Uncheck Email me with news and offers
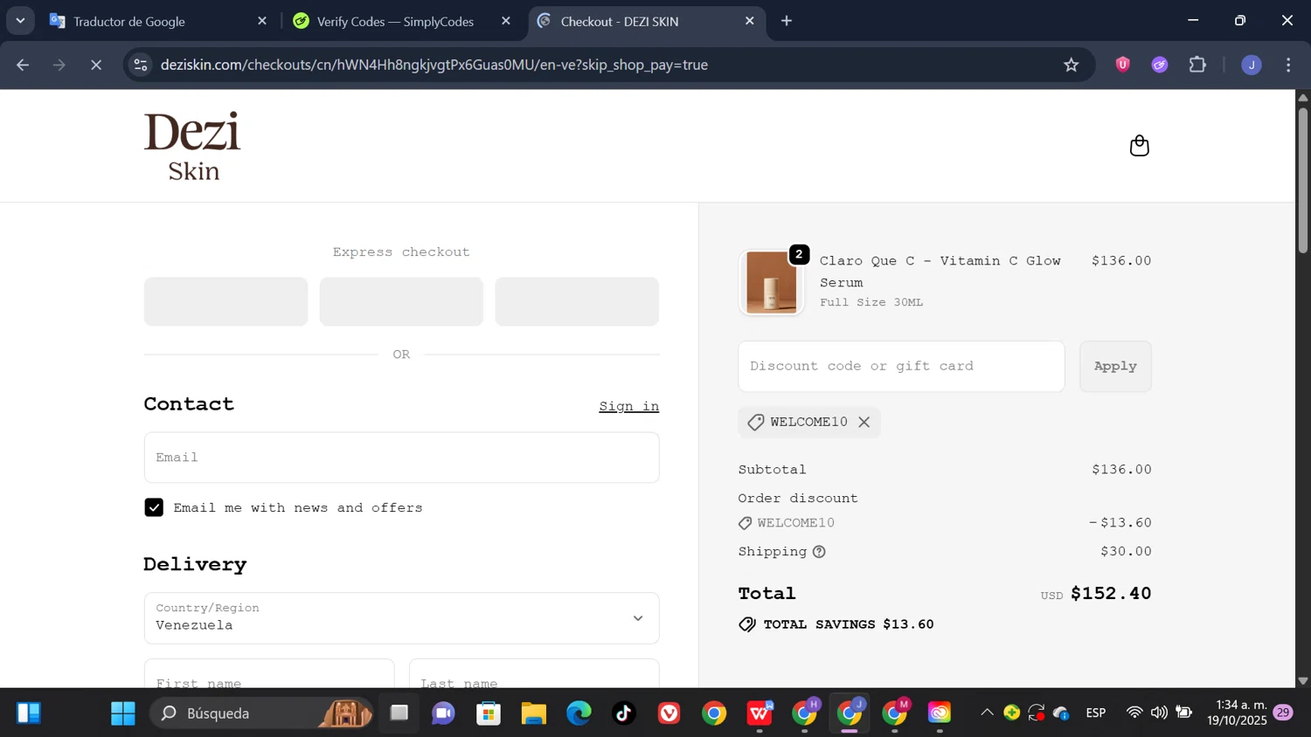The height and width of the screenshot is (737, 1311). (154, 507)
